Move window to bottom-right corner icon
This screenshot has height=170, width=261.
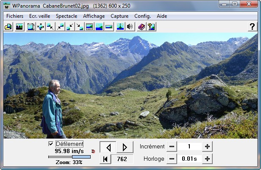80,27
